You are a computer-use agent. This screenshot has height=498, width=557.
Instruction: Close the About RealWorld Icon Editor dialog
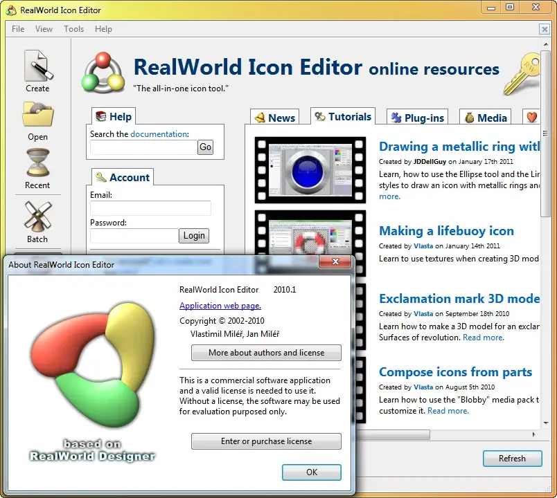tap(335, 261)
